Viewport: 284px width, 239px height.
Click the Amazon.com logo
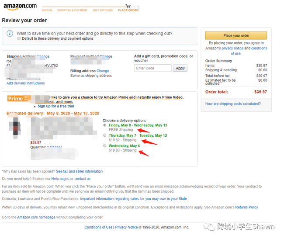20,7
